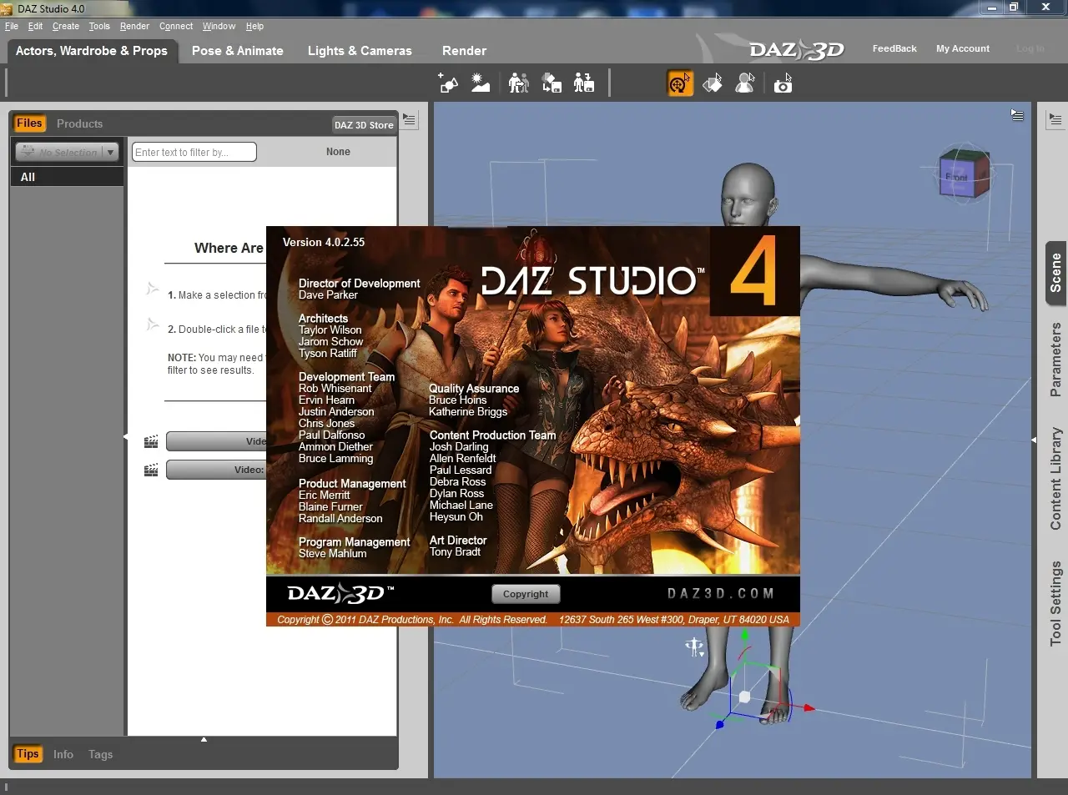Expand the right pane via edge arrow
The image size is (1068, 795).
point(1034,440)
